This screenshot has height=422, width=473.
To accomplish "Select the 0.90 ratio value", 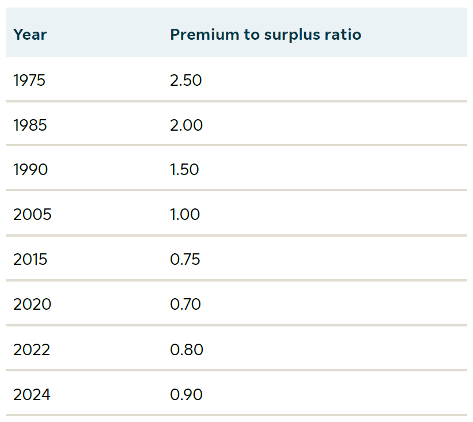I will 187,394.
